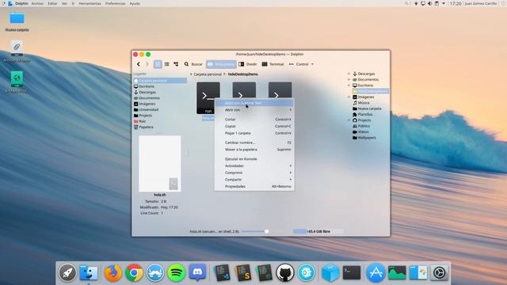Open the Control dropdown menu

click(301, 64)
